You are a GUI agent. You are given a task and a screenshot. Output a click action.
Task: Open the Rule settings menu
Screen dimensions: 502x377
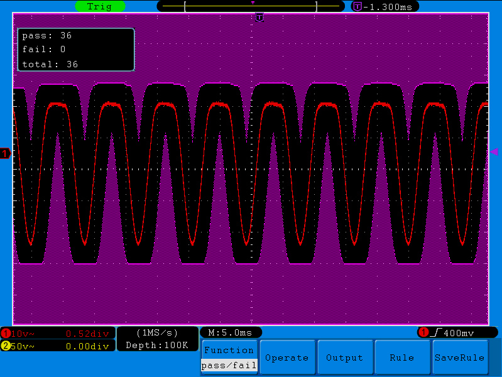pyautogui.click(x=402, y=357)
